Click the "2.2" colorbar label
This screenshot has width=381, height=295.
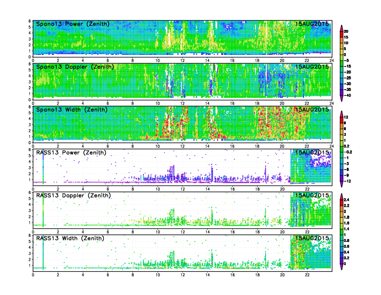(x=347, y=205)
